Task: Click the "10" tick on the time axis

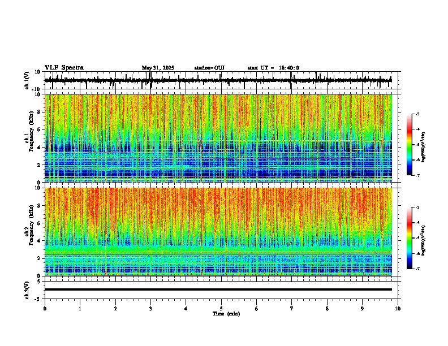Action: tap(398, 309)
